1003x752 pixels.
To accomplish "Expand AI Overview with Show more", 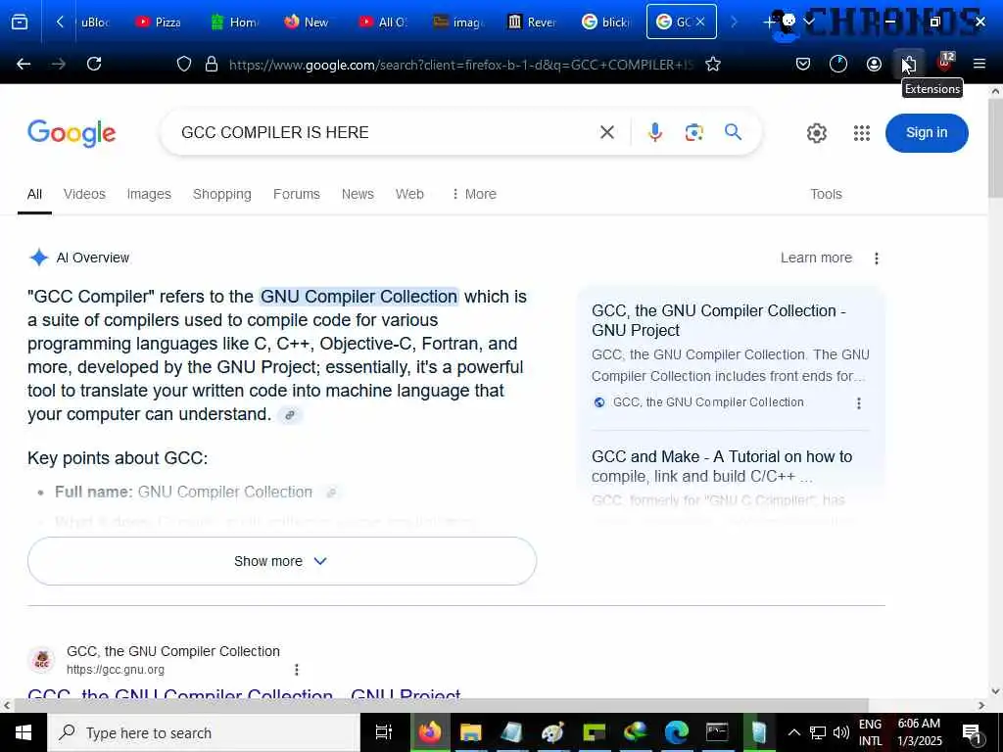I will (282, 561).
